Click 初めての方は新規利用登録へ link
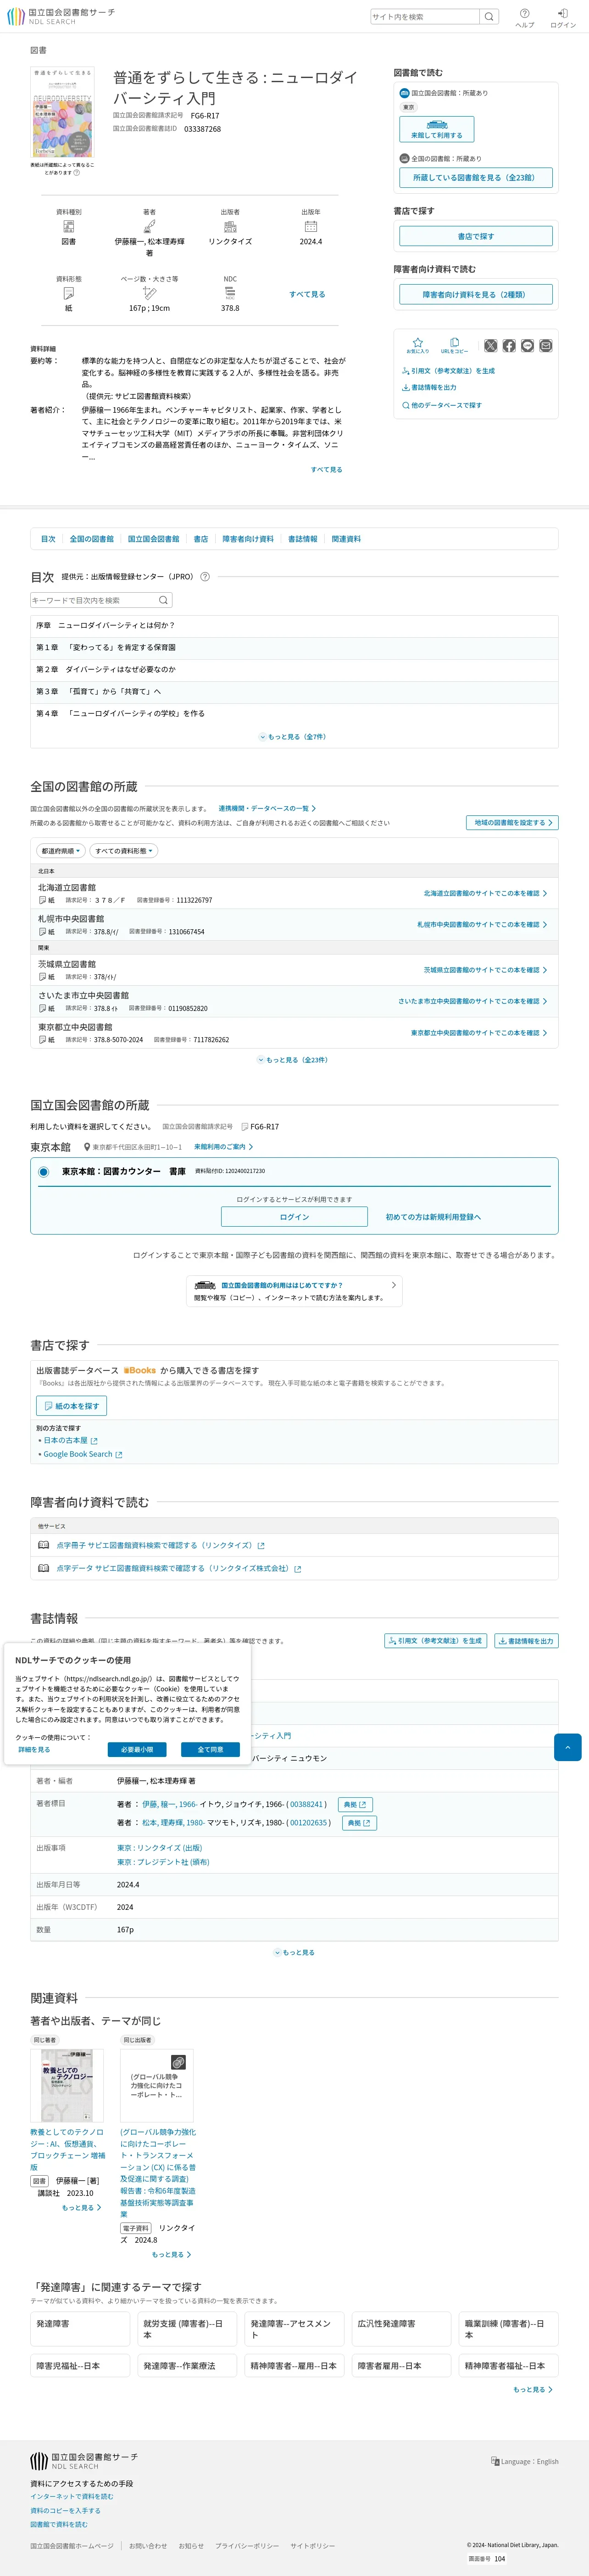Viewport: 589px width, 2576px height. [x=433, y=1217]
